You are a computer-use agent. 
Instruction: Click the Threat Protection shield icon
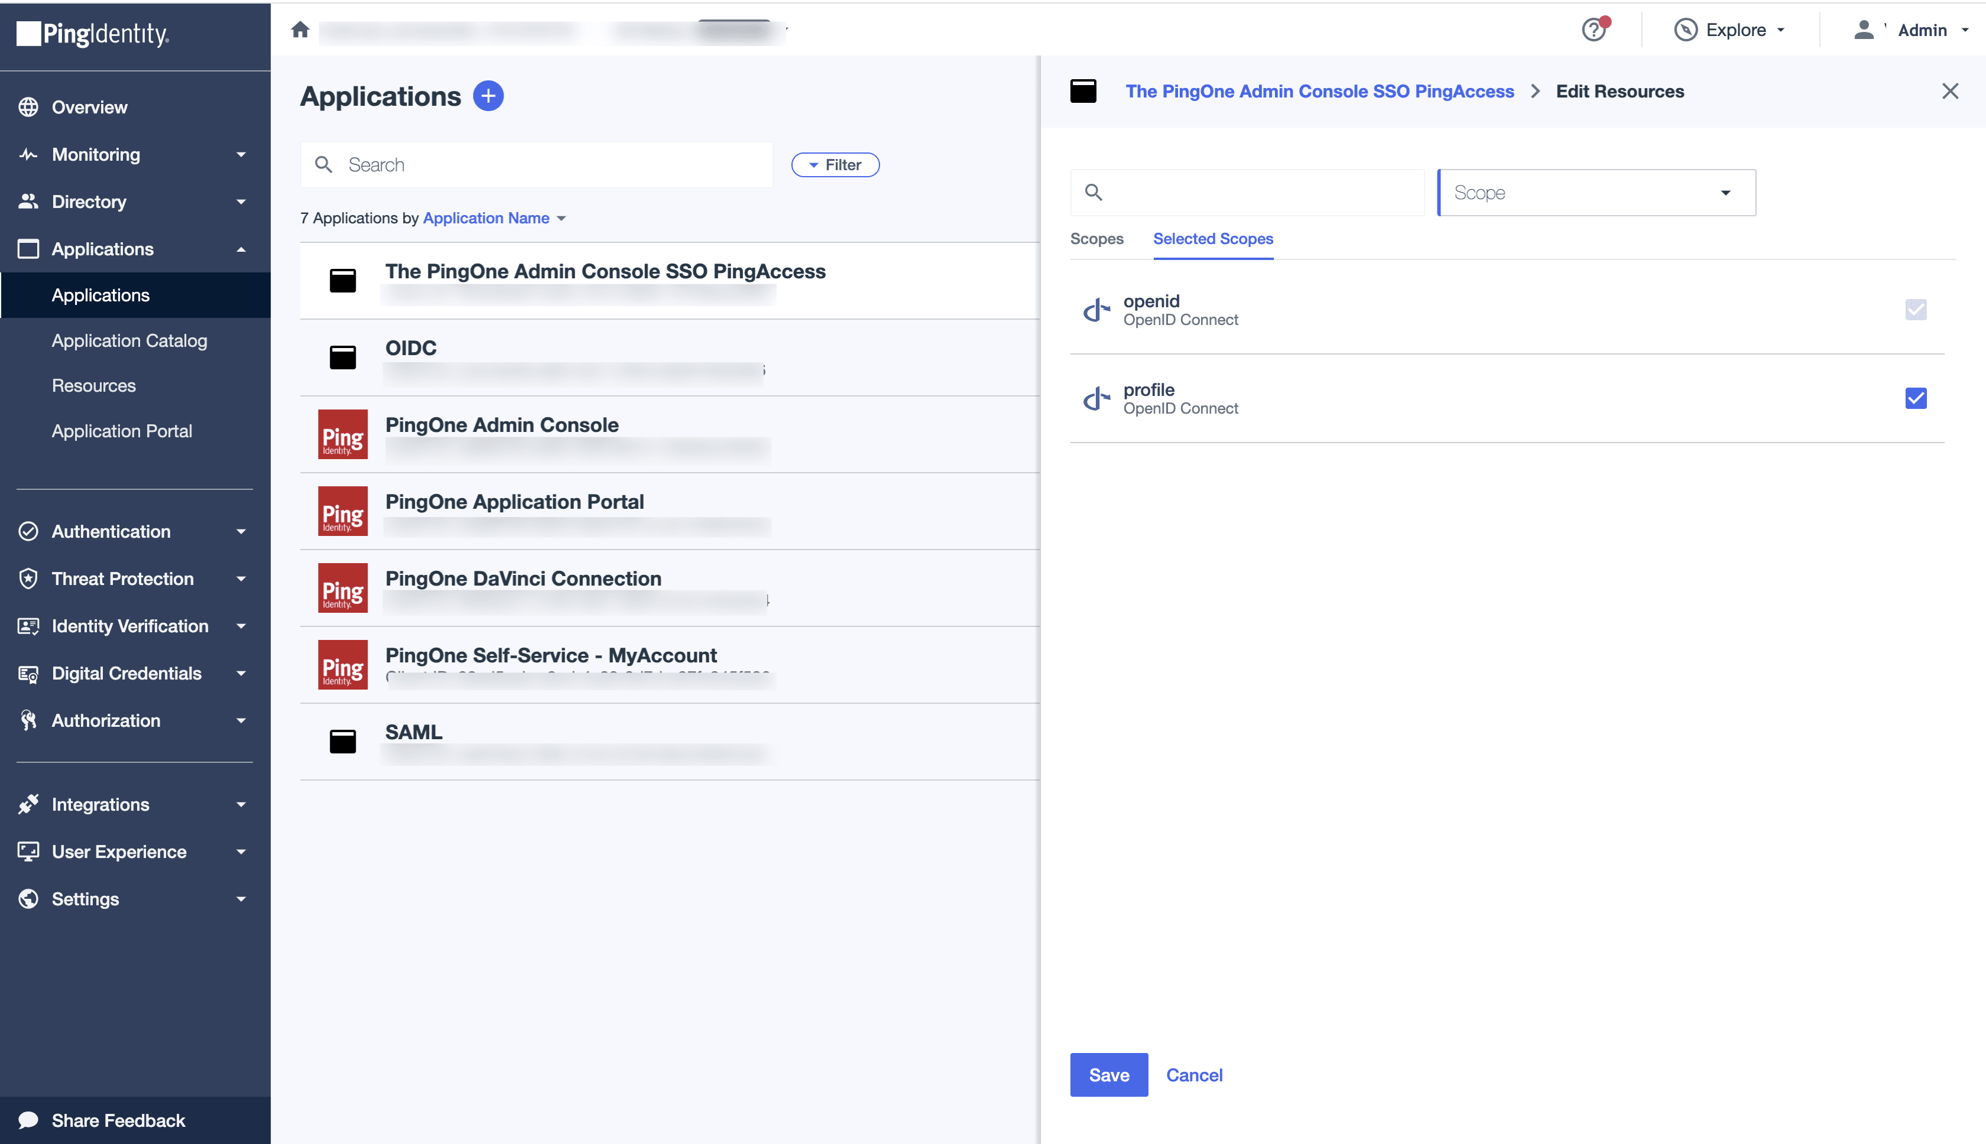click(28, 578)
